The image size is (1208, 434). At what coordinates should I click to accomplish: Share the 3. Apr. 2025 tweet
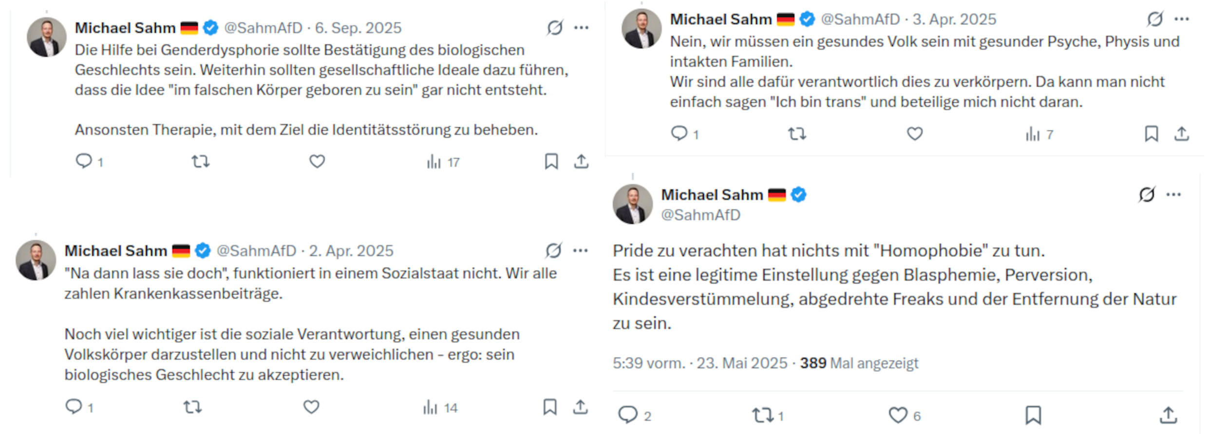(x=1181, y=133)
